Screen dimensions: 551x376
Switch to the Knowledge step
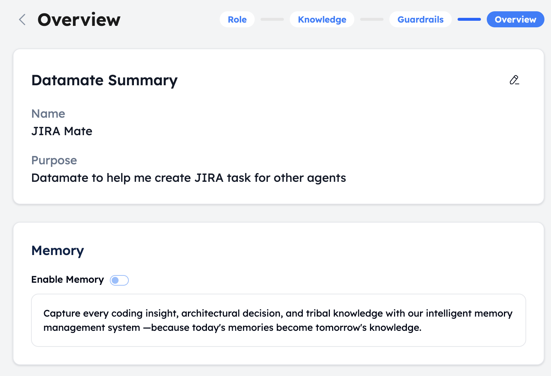pos(322,20)
